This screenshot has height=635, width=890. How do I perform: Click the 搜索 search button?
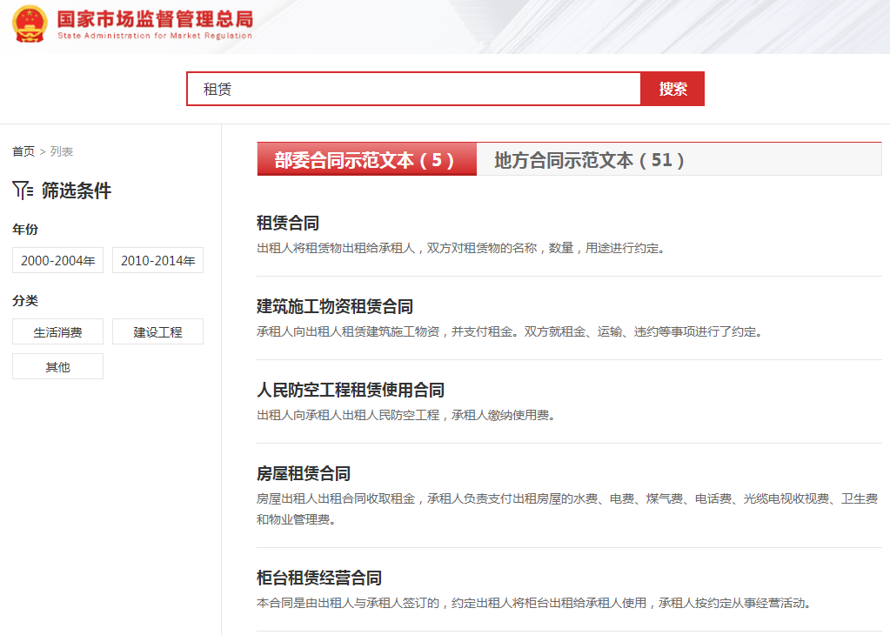pos(673,89)
